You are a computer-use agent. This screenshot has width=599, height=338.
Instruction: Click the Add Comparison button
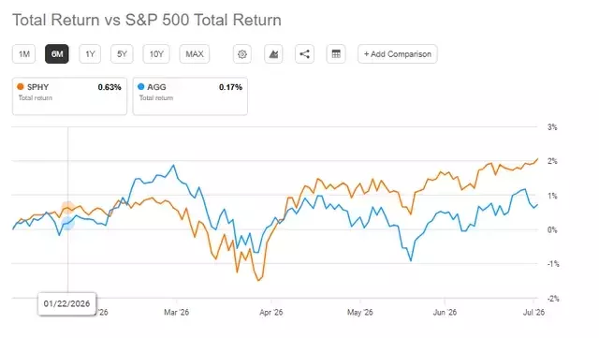(398, 54)
